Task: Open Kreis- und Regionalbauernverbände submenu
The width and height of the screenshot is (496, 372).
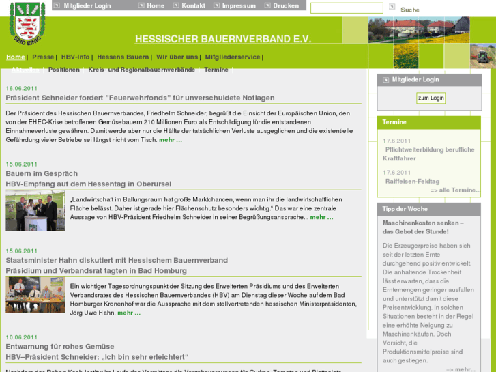Action: pyautogui.click(x=141, y=70)
